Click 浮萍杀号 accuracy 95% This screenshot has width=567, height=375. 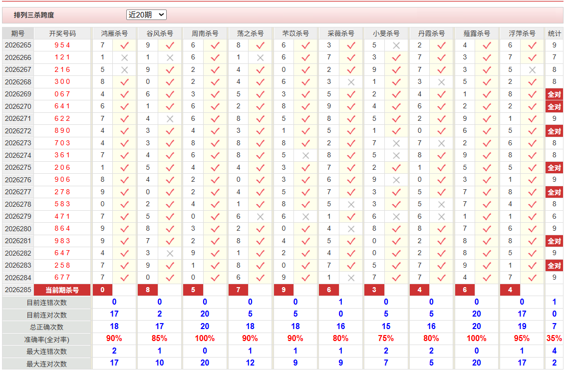tap(522, 339)
